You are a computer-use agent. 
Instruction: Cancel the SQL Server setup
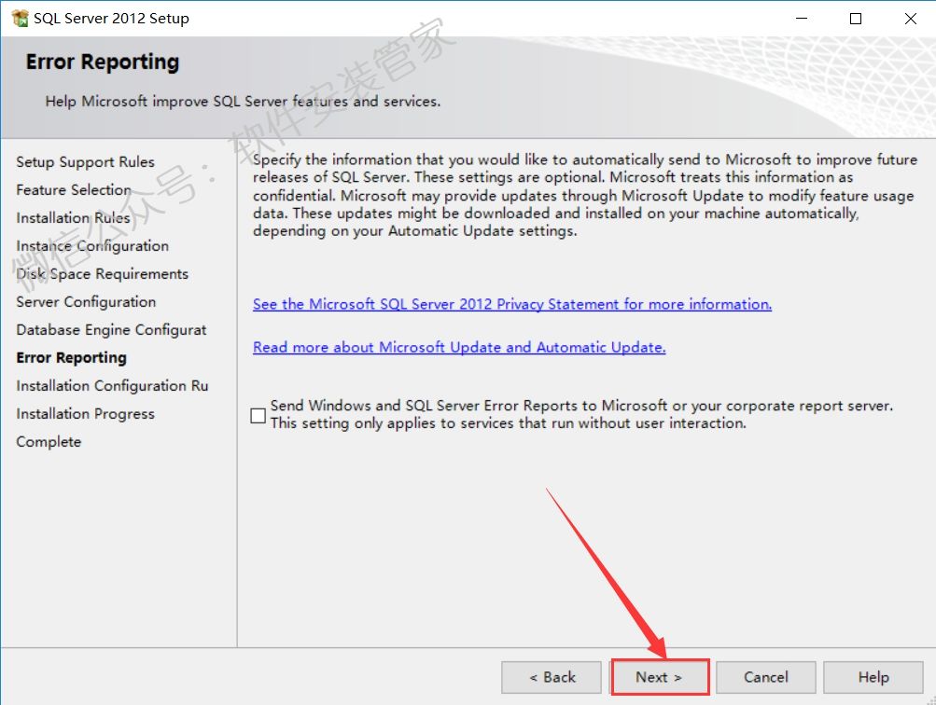pyautogui.click(x=766, y=677)
